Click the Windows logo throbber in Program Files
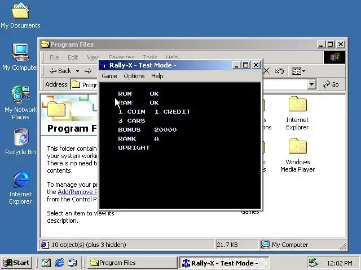Image resolution: width=361 pixels, height=270 pixels. click(334, 57)
